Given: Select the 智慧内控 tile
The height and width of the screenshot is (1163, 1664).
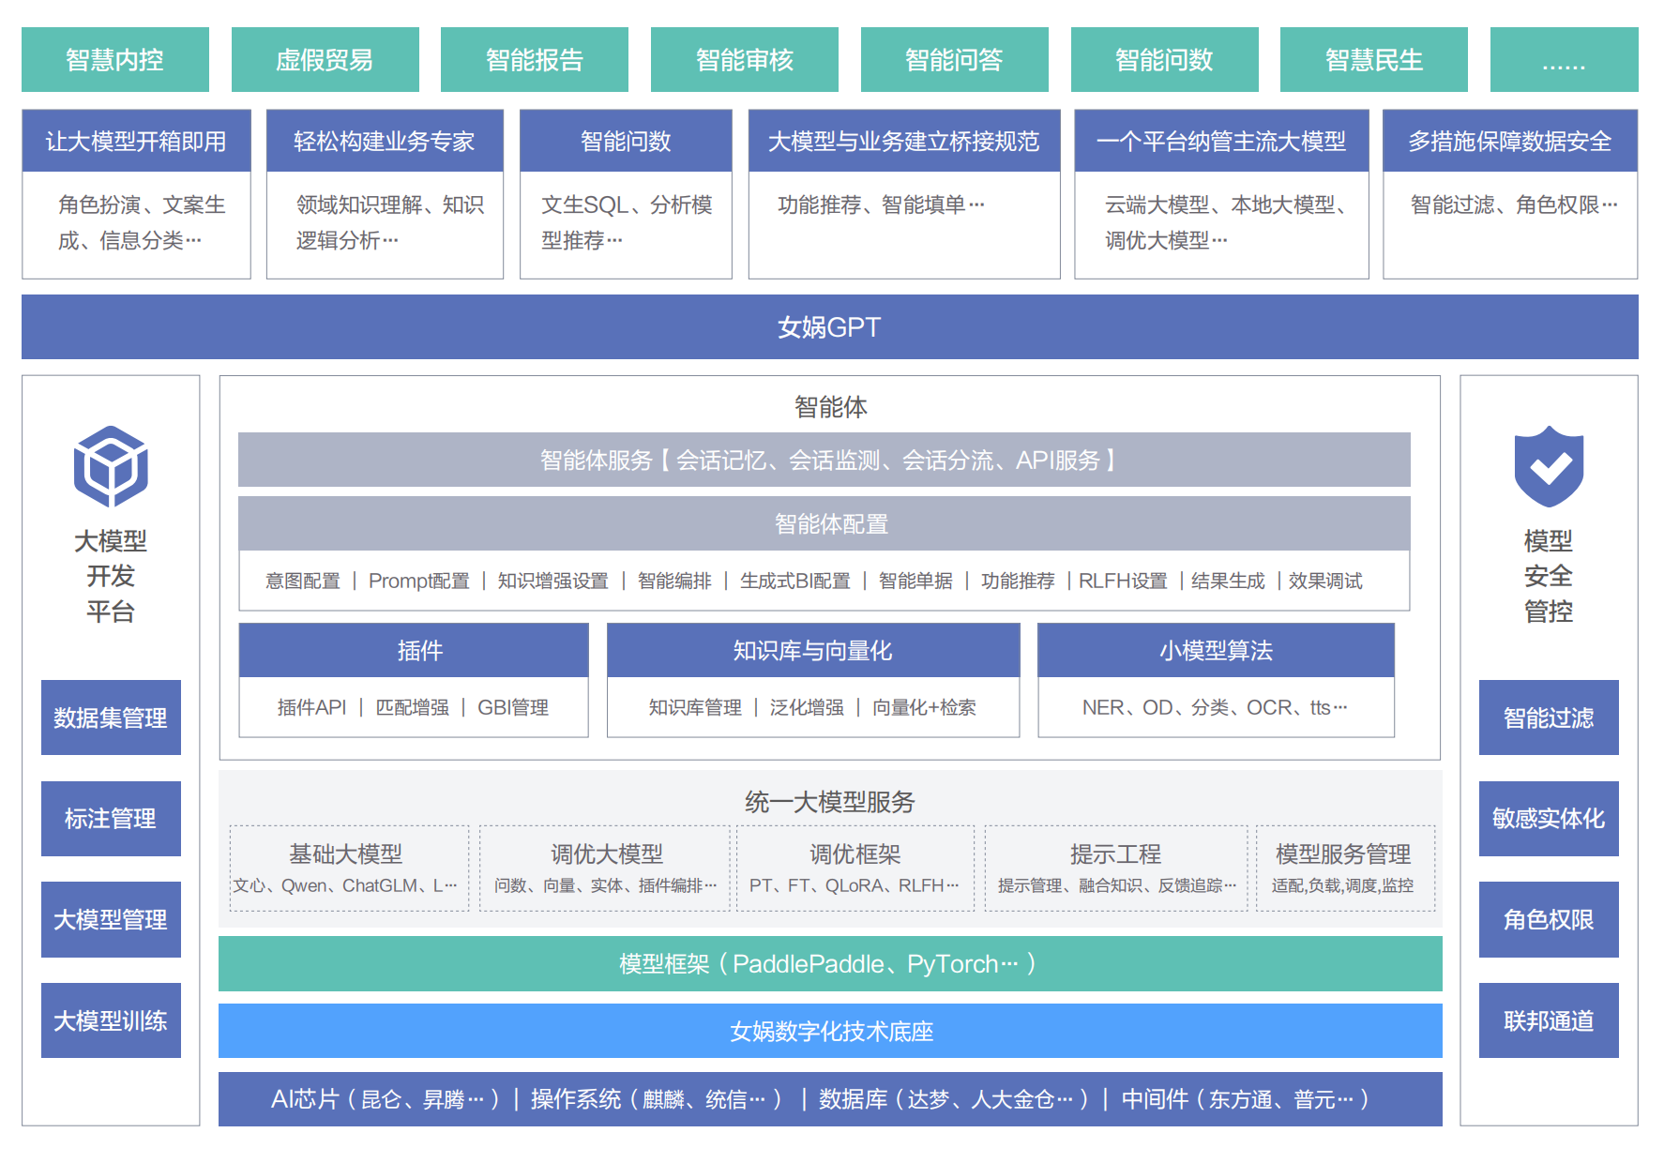Looking at the screenshot, I should [x=115, y=60].
